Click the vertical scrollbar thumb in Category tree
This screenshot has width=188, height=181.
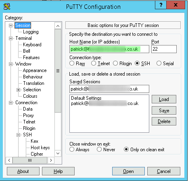[x=58, y=71]
